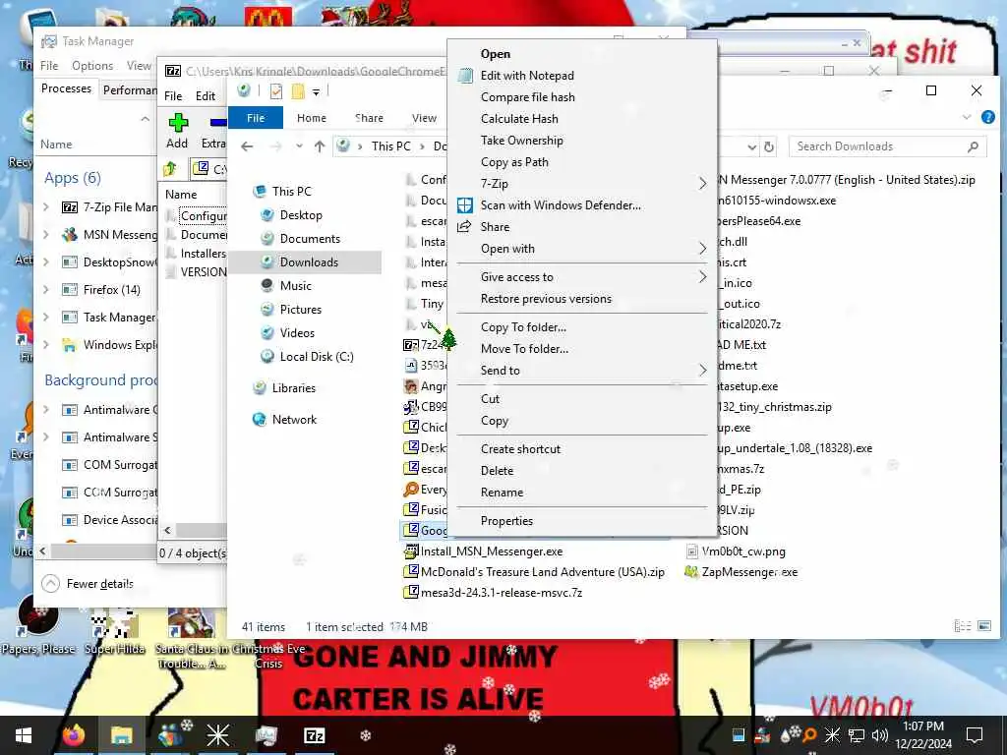Image resolution: width=1007 pixels, height=755 pixels.
Task: Click the Explorer Help question mark icon
Action: pos(987,117)
